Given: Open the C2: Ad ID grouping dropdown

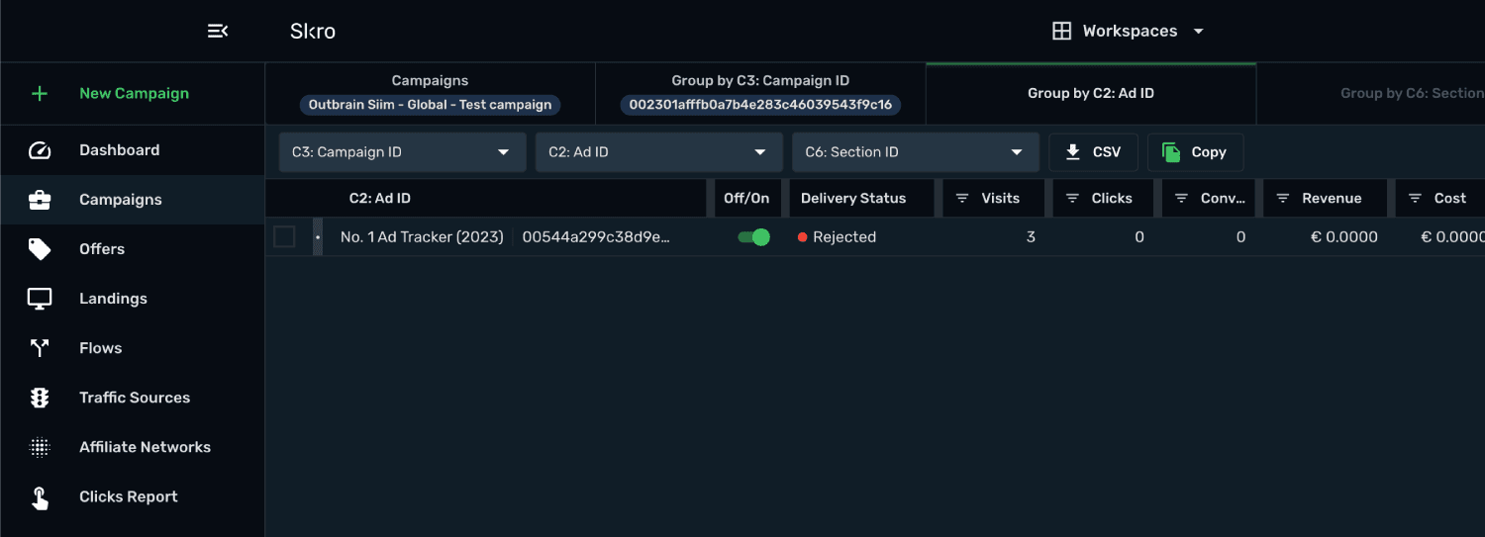Looking at the screenshot, I should pos(659,152).
